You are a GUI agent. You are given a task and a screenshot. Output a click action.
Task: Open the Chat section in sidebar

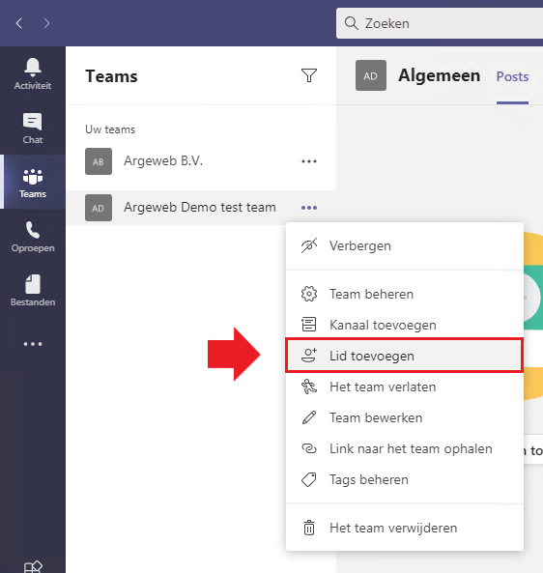(33, 128)
